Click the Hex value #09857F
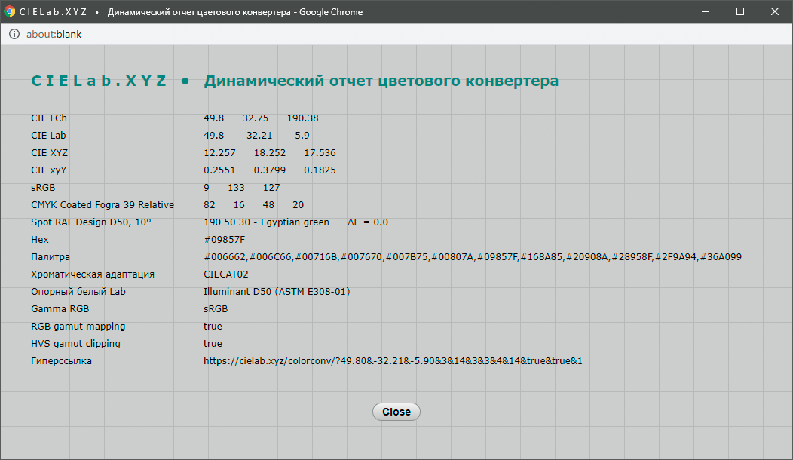 [225, 240]
